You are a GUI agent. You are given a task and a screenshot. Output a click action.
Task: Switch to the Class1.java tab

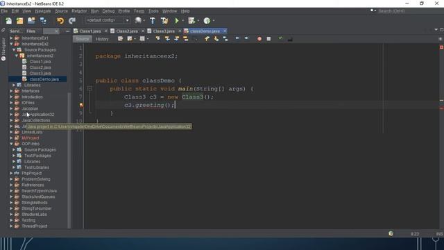point(90,31)
